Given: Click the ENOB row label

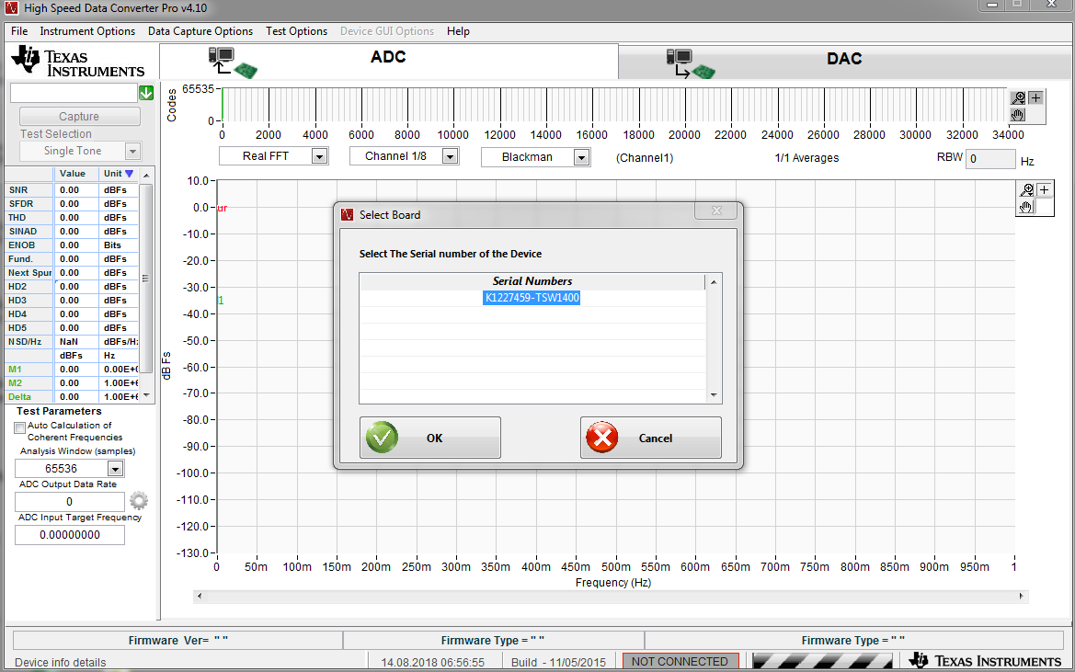Looking at the screenshot, I should (21, 245).
